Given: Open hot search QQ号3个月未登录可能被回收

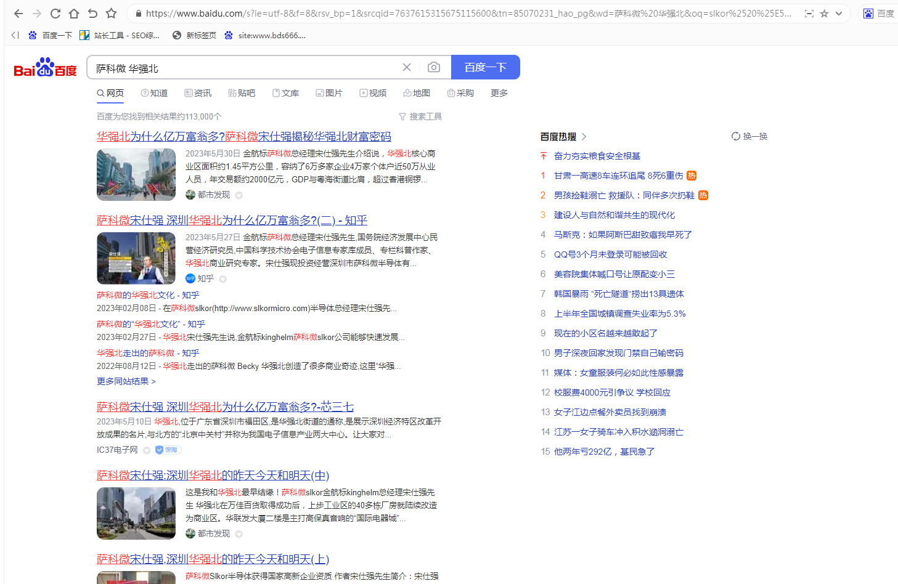Looking at the screenshot, I should (x=610, y=254).
